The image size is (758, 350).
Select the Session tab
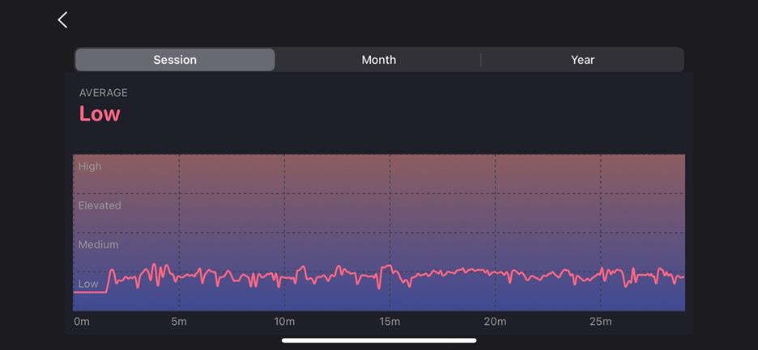[175, 60]
